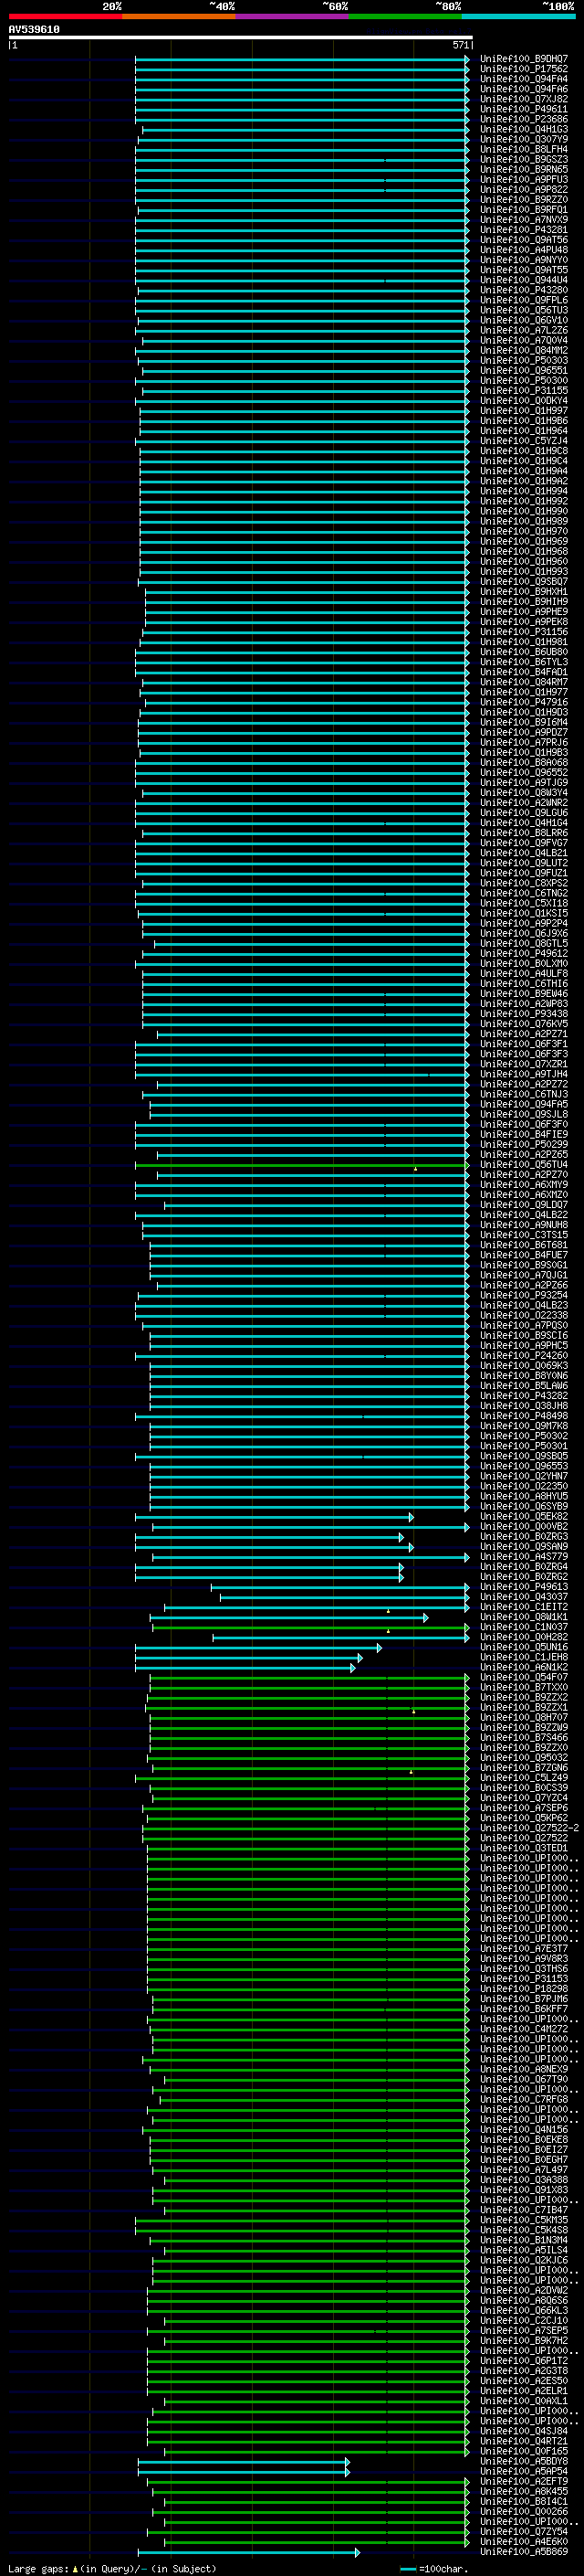Click label UniRef100_Q9AT56
Screen dimensions: 584x2576
tap(524, 240)
